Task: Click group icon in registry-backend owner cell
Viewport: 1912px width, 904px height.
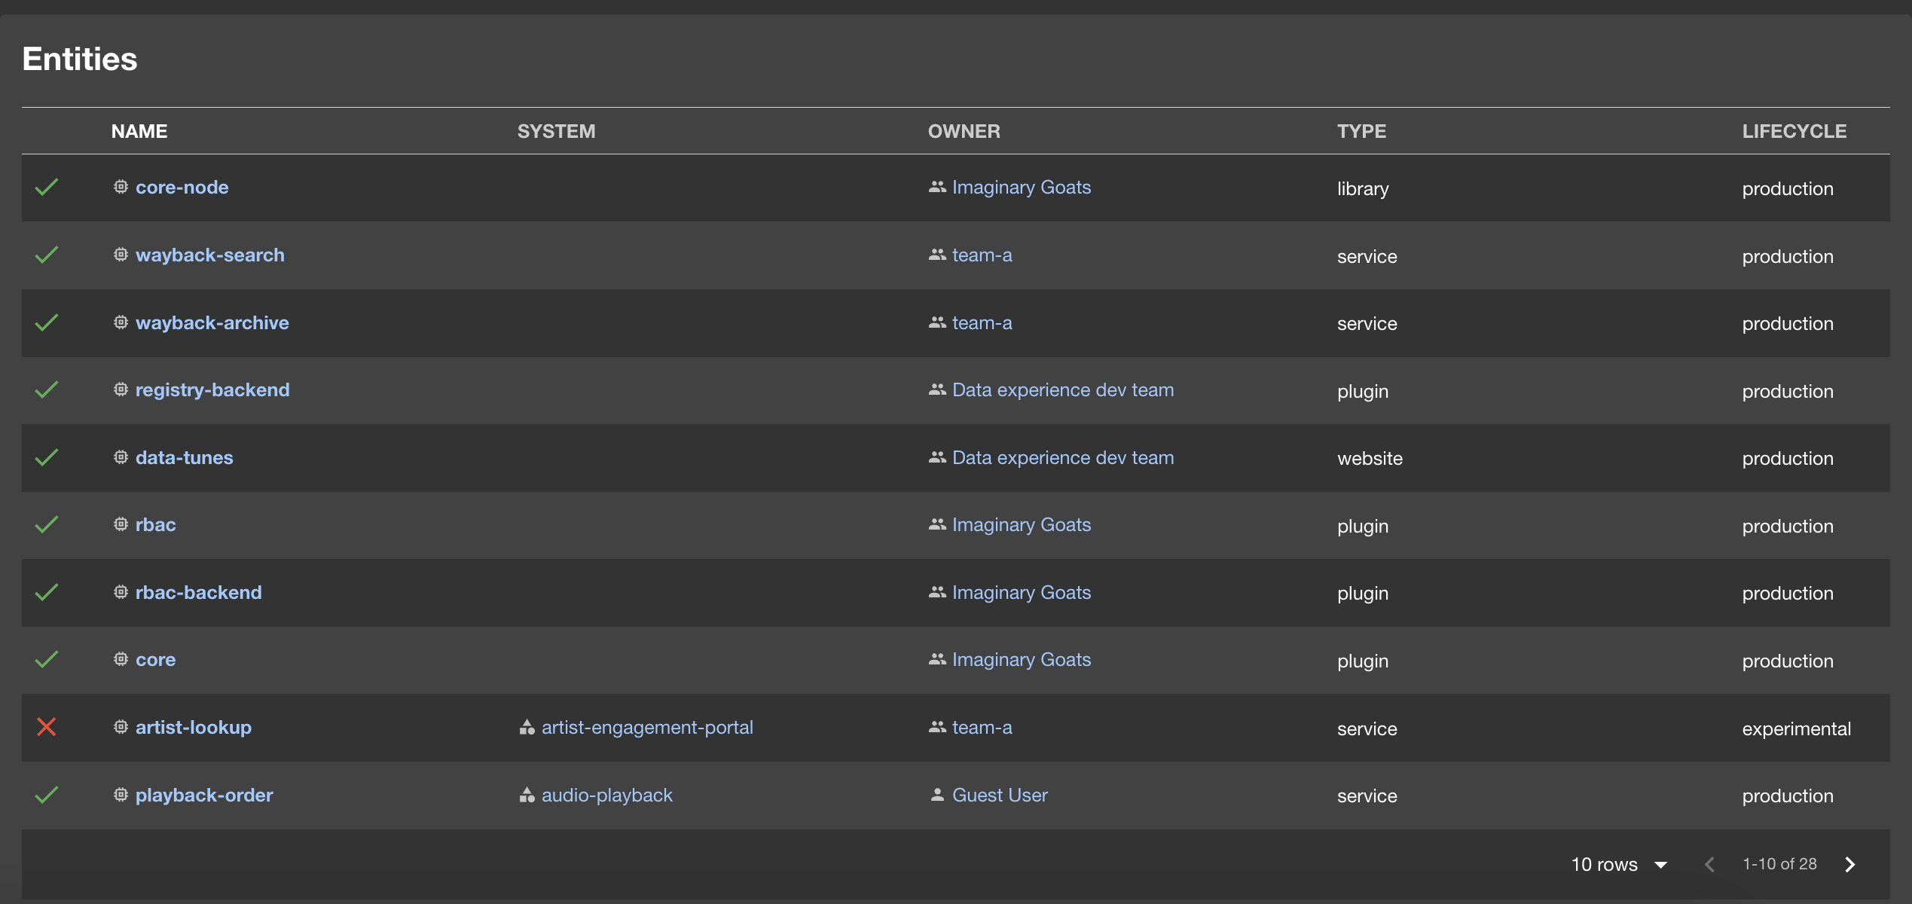Action: click(937, 389)
